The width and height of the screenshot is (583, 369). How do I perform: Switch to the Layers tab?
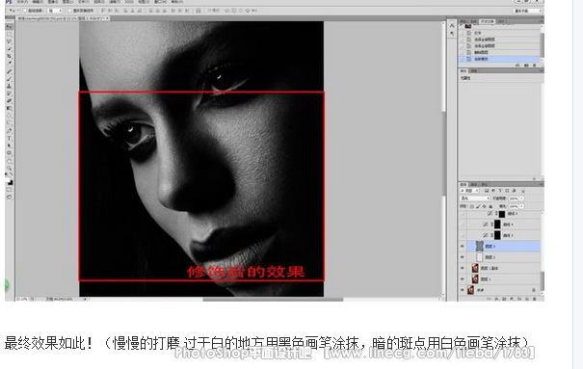[x=463, y=184]
